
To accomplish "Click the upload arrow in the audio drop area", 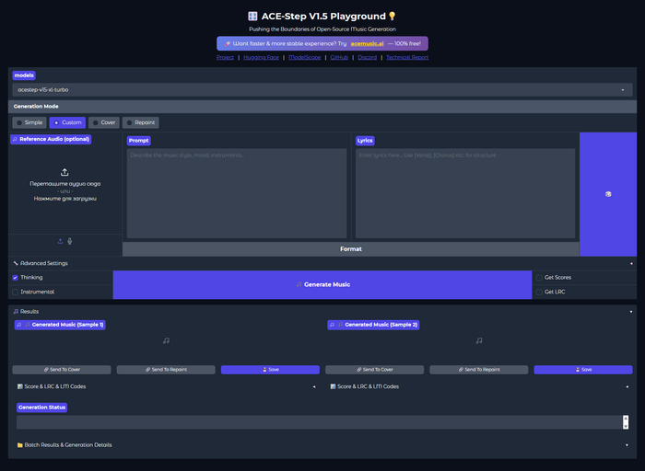I will tap(64, 172).
